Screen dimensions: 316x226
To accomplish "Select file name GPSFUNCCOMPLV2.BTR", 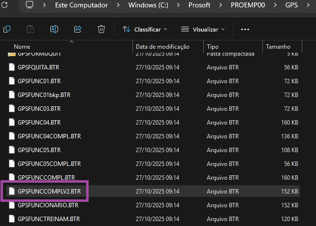I will pyautogui.click(x=49, y=191).
